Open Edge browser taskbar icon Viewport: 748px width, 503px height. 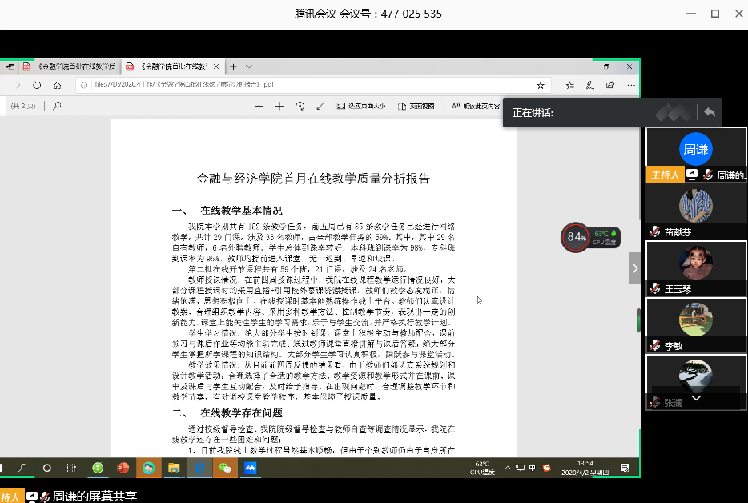click(199, 468)
